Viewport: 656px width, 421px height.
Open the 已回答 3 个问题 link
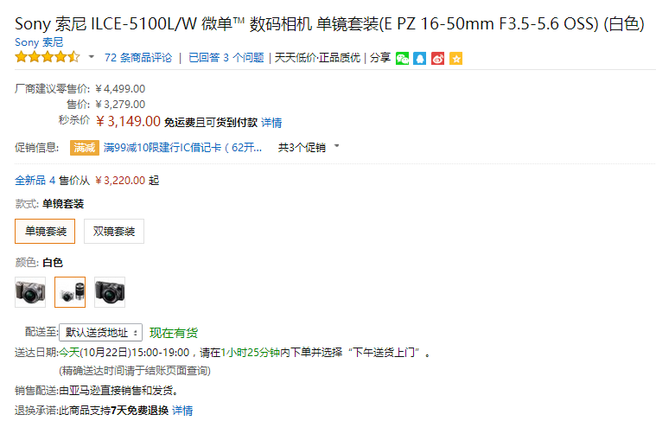[x=226, y=58]
